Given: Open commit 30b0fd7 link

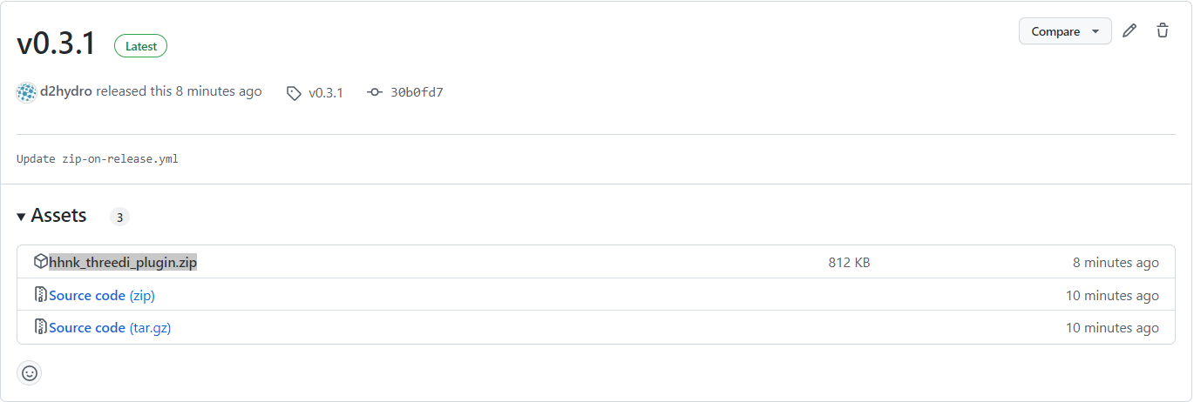Looking at the screenshot, I should pos(417,92).
